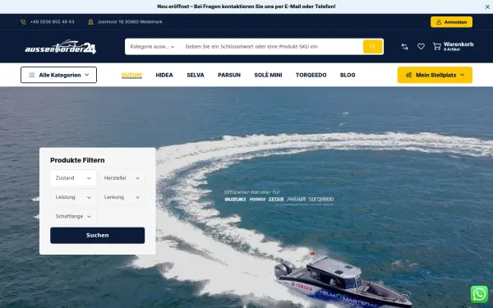Select the HIDEA menu item
This screenshot has width=493, height=308.
point(164,75)
